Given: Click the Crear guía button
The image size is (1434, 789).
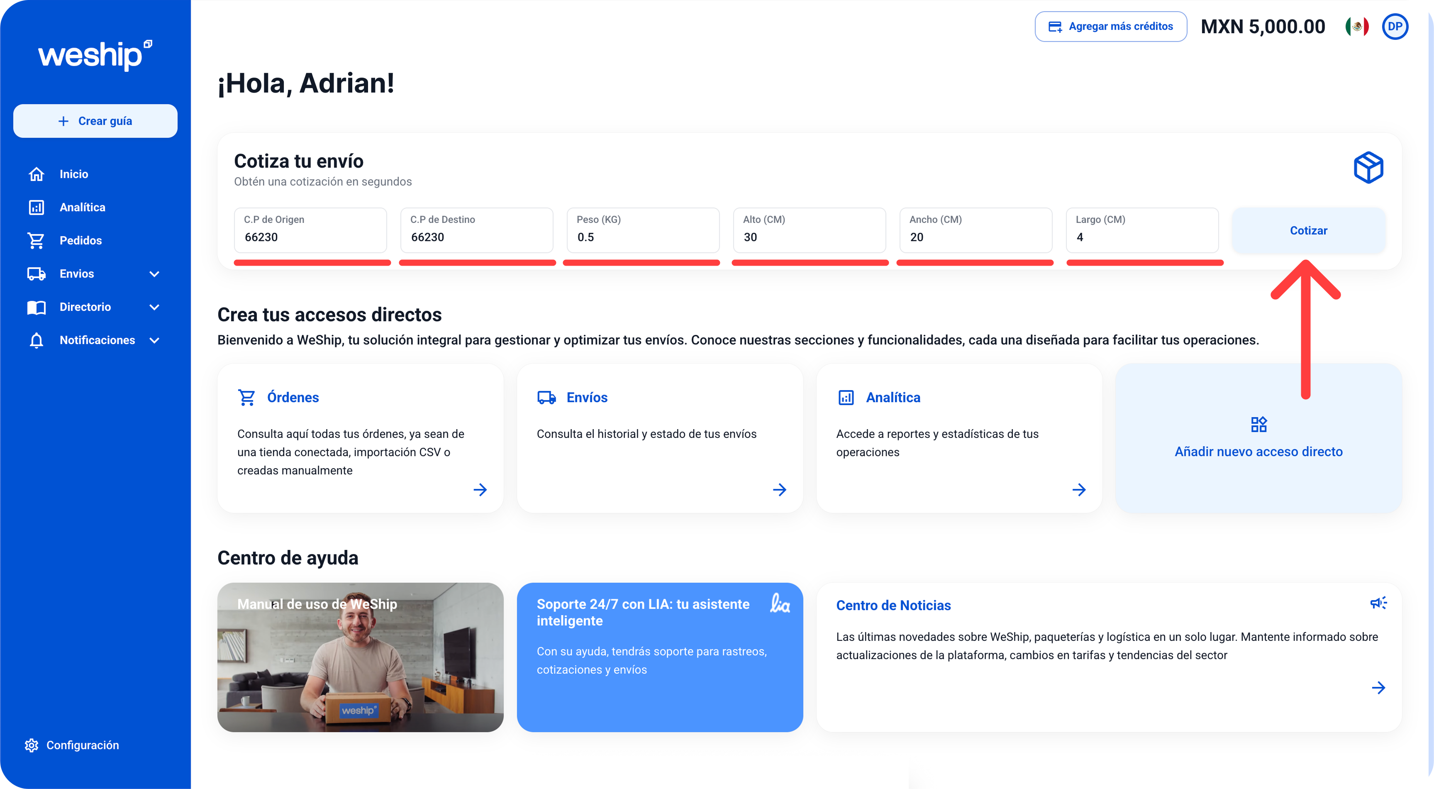Looking at the screenshot, I should [95, 121].
